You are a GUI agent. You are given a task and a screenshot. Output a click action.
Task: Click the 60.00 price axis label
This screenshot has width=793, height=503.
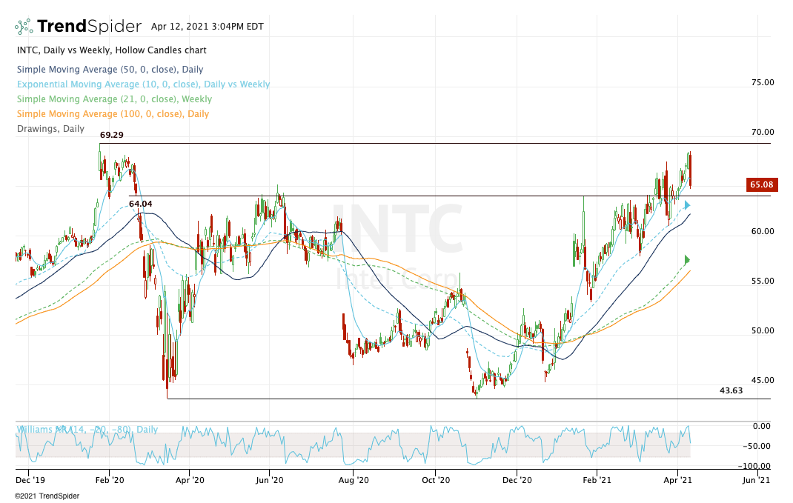click(x=763, y=231)
